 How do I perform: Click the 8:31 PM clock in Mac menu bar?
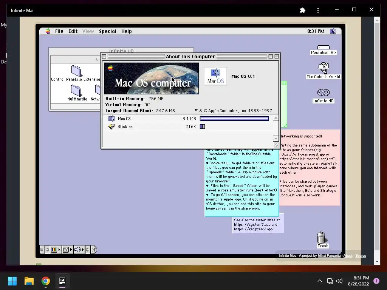[316, 31]
